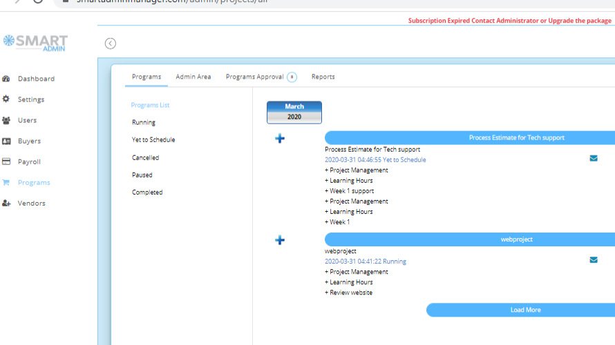Image resolution: width=615 pixels, height=345 pixels.
Task: Click the Vendors user-plus icon
Action: click(x=6, y=204)
